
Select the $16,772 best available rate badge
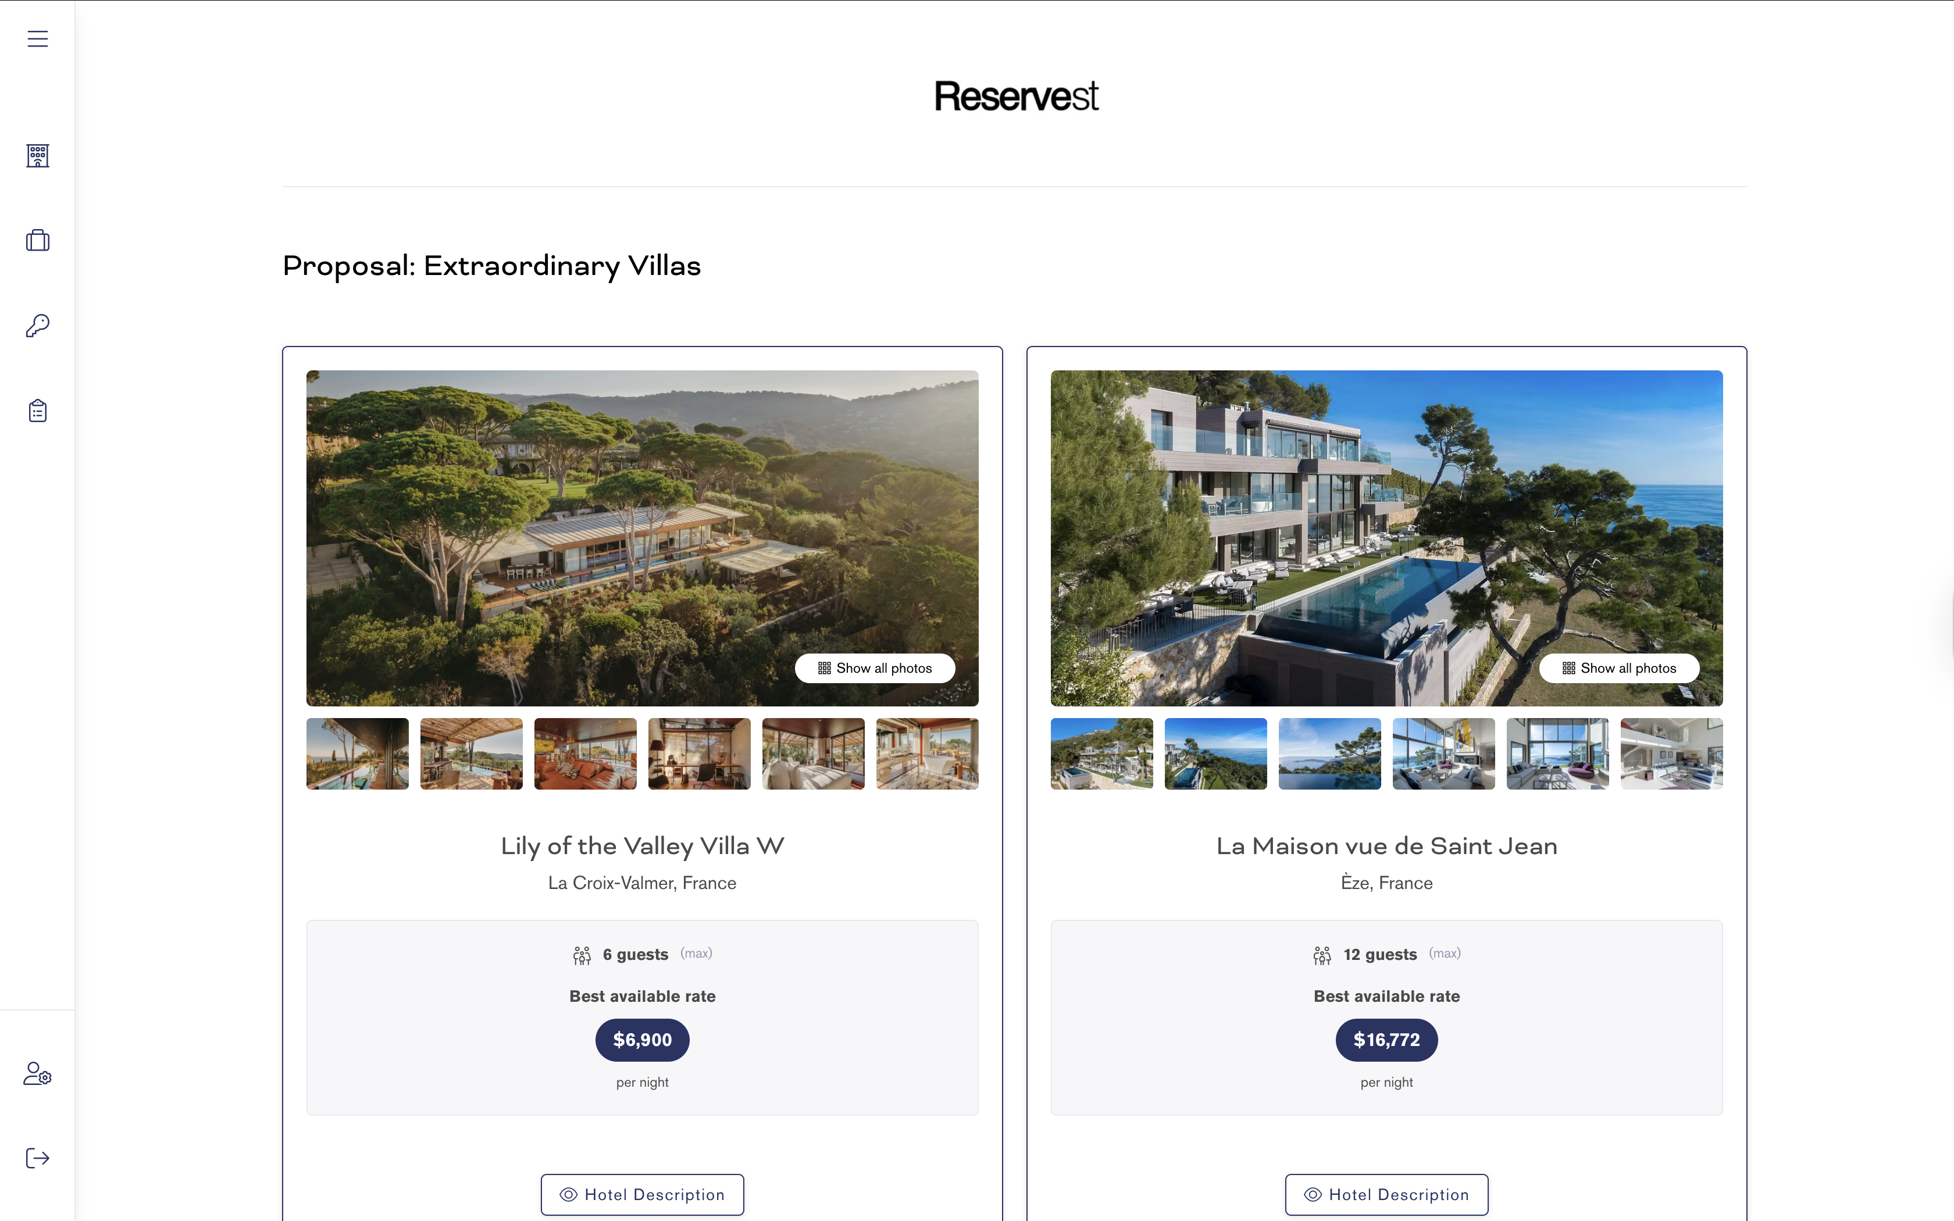[x=1386, y=1040]
